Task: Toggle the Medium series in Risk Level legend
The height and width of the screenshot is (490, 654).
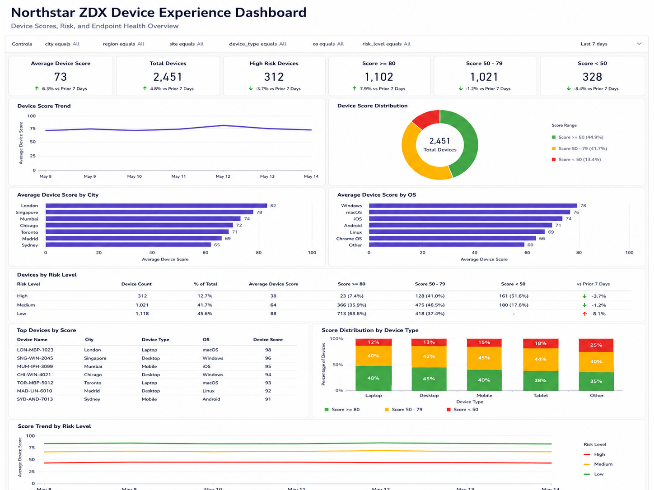Action: click(x=598, y=464)
